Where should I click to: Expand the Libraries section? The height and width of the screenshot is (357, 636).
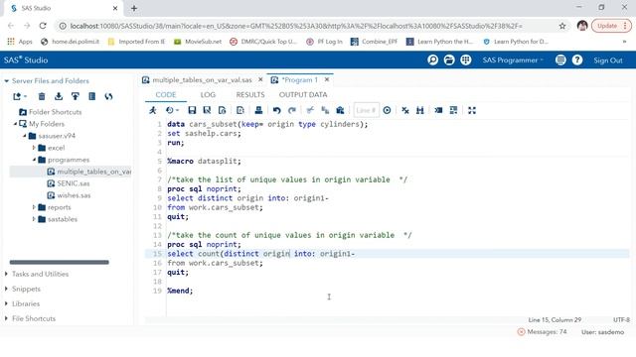[x=6, y=303]
